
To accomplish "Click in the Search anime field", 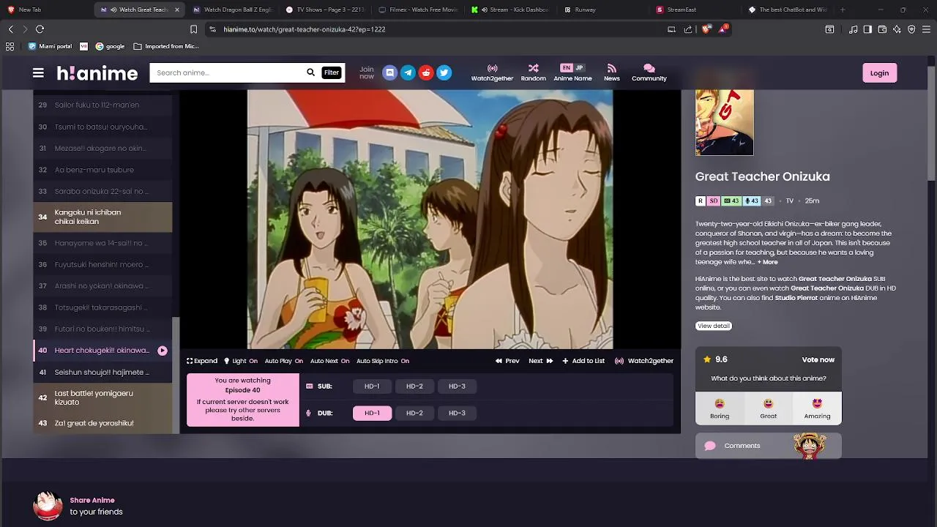I will (228, 72).
